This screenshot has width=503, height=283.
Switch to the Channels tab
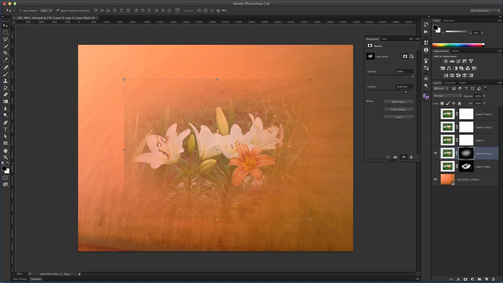[x=450, y=83]
